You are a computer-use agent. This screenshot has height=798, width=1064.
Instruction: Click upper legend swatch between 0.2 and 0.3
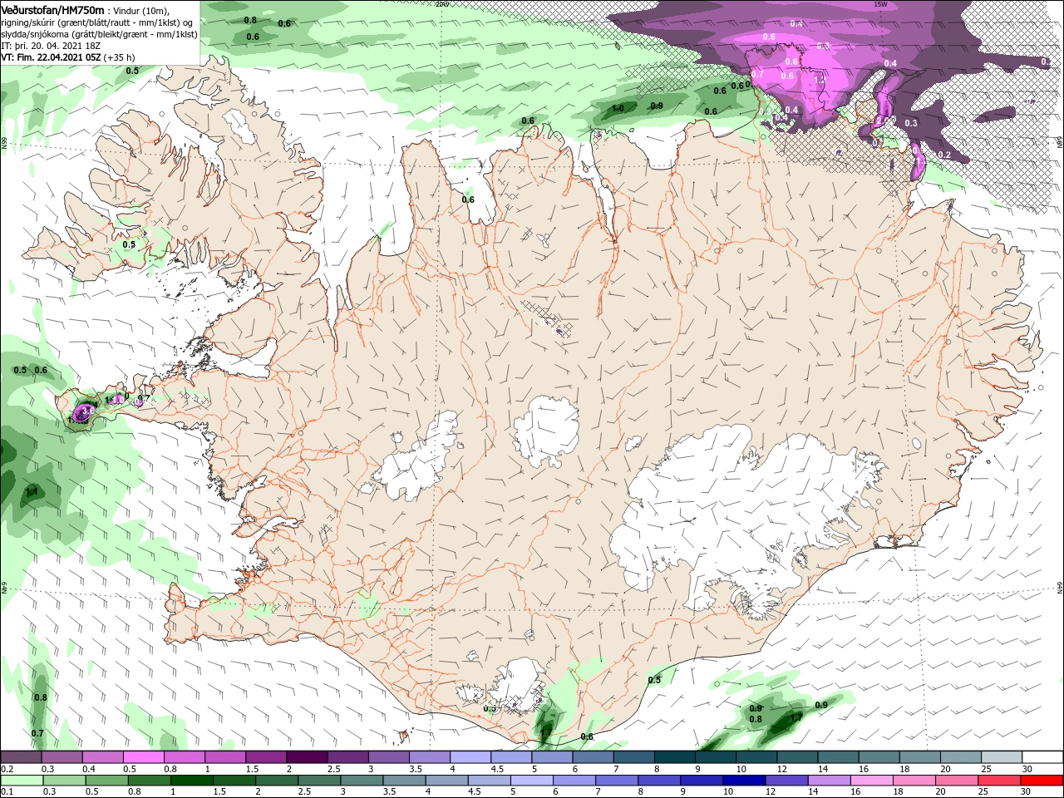coord(22,756)
